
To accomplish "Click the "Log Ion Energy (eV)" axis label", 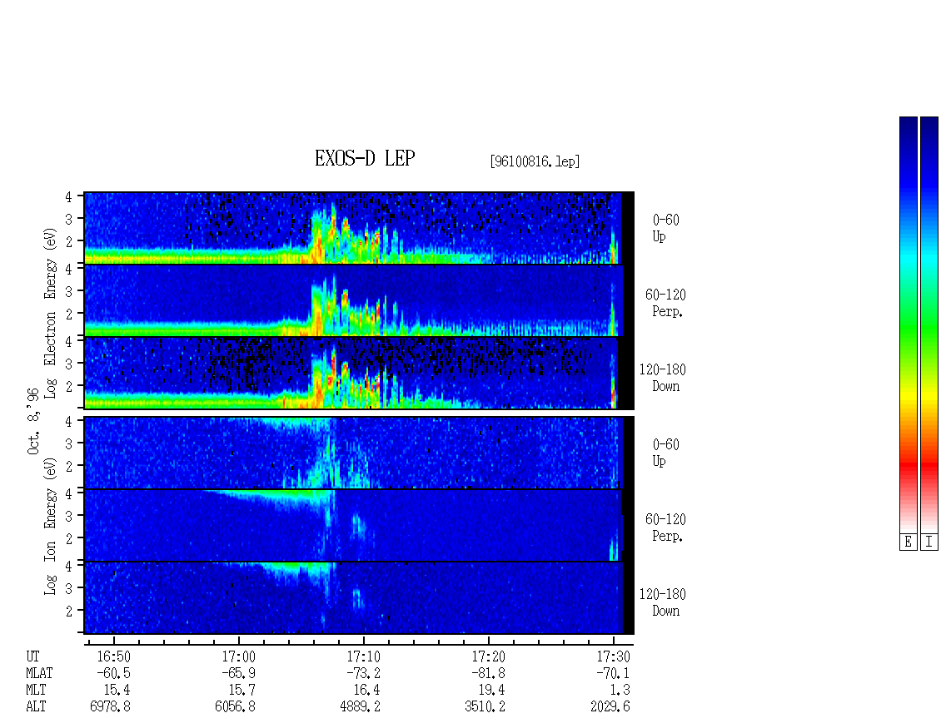I will click(x=51, y=526).
